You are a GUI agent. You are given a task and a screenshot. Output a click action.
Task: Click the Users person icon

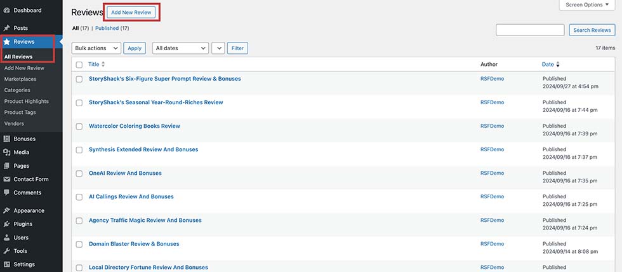6,238
